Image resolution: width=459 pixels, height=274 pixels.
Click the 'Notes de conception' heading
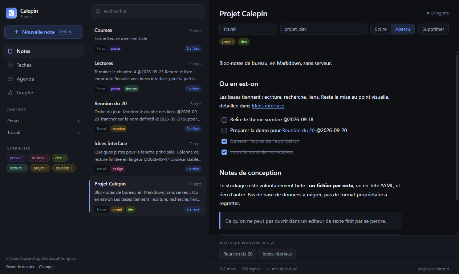250,173
